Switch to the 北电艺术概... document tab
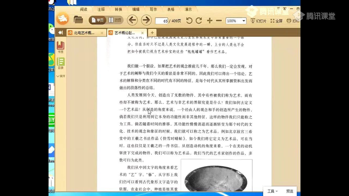 pos(84,33)
